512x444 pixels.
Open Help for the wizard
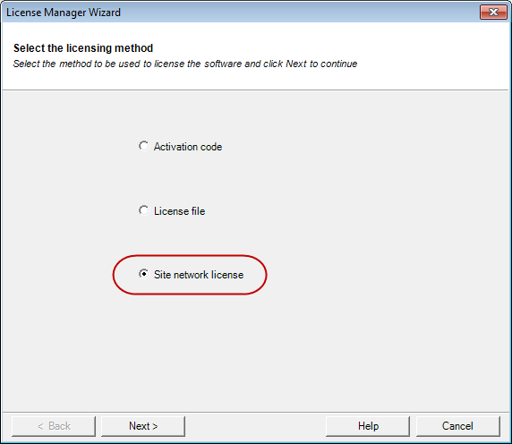coord(368,426)
